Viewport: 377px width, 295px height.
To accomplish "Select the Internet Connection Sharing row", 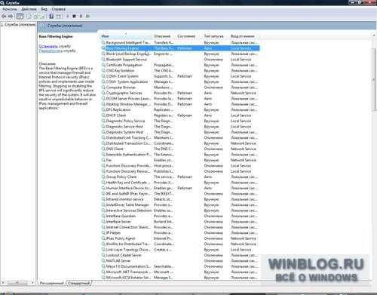I will (x=180, y=227).
